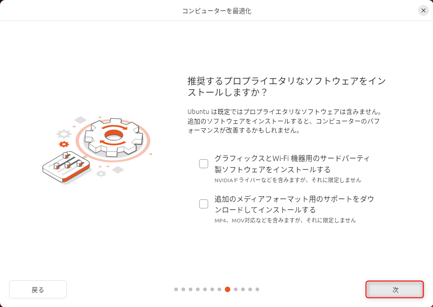Click the page dot right after the orange one
The width and height of the screenshot is (433, 307).
[x=236, y=289]
